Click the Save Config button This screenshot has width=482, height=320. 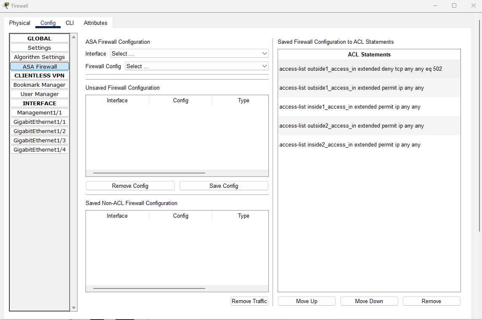223,185
